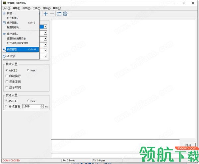
Task: Enable the 显示时间 checkbox
Action: [x=13, y=87]
